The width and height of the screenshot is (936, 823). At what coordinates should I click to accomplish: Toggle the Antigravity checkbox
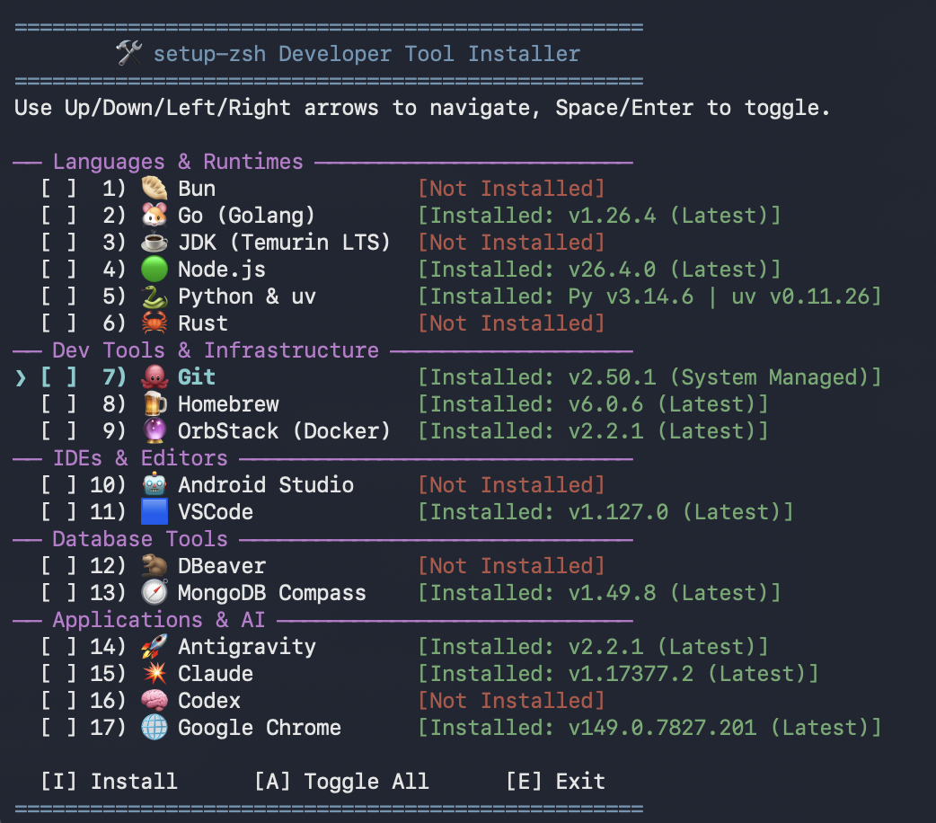coord(58,647)
